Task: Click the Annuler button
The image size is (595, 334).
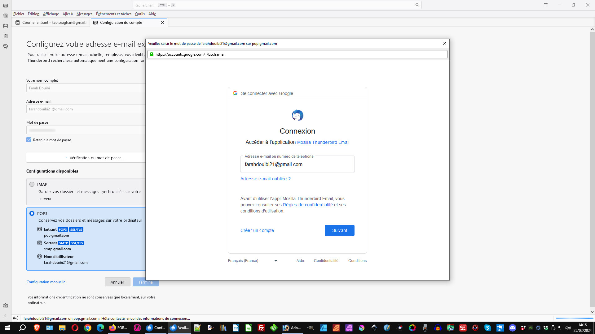Action: point(117,282)
